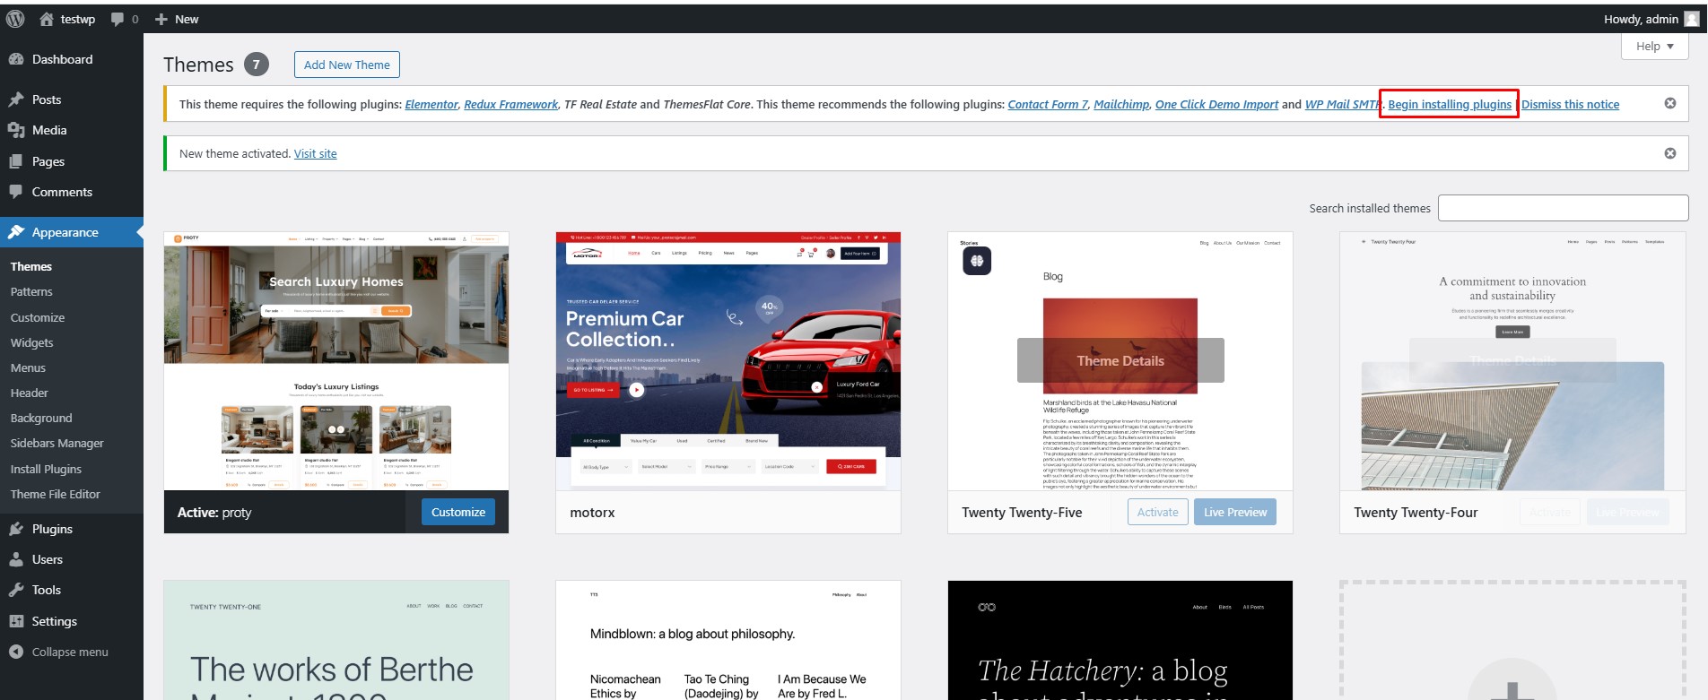This screenshot has height=700, width=1708.
Task: Click the add new theme plus tile
Action: [1512, 641]
